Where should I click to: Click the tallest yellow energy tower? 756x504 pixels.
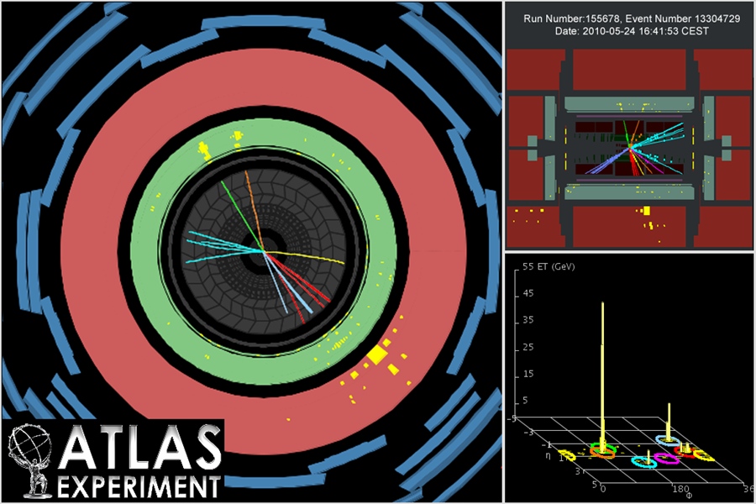point(602,370)
